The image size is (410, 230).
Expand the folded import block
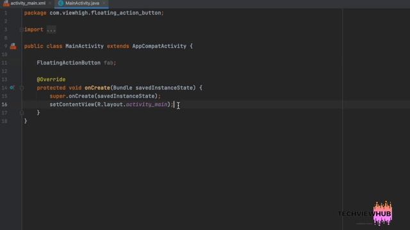22,29
